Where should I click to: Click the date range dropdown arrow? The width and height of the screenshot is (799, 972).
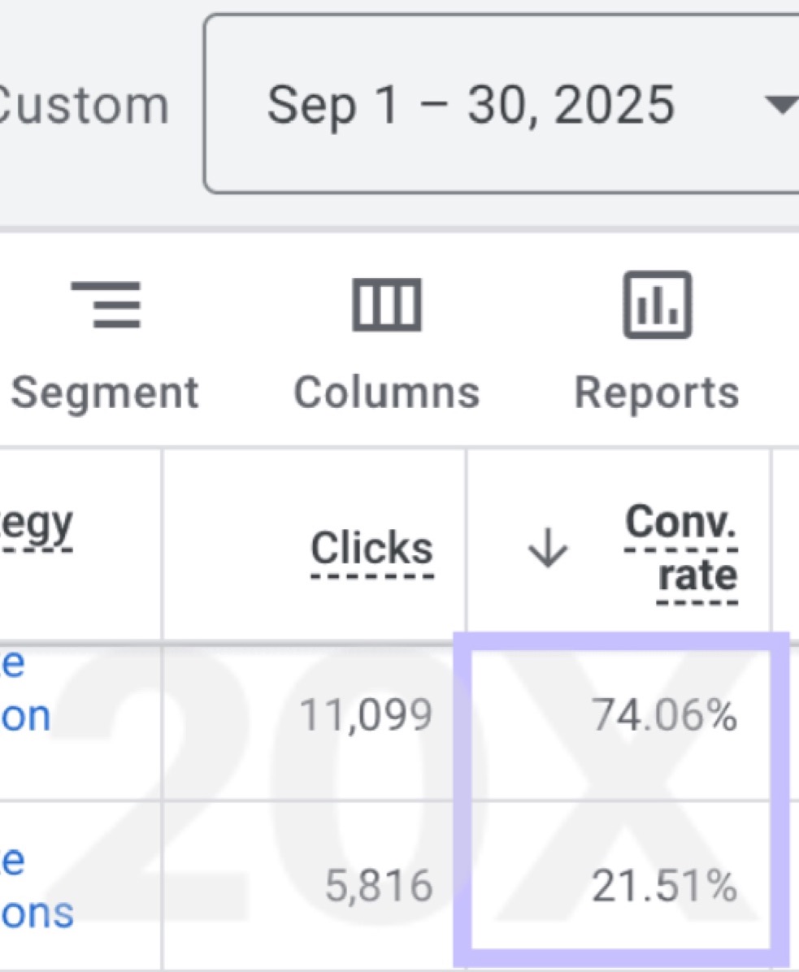[x=782, y=105]
